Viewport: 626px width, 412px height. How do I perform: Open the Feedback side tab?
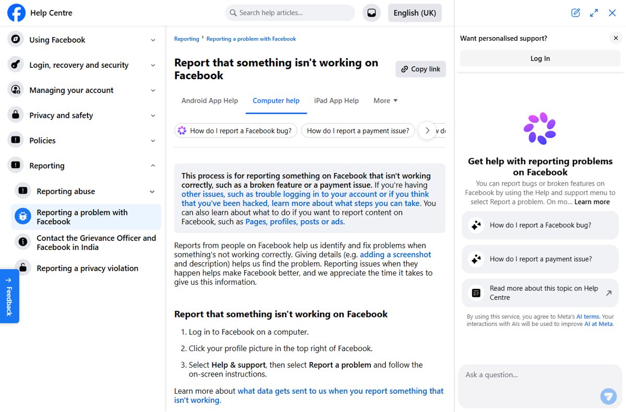pos(9,296)
